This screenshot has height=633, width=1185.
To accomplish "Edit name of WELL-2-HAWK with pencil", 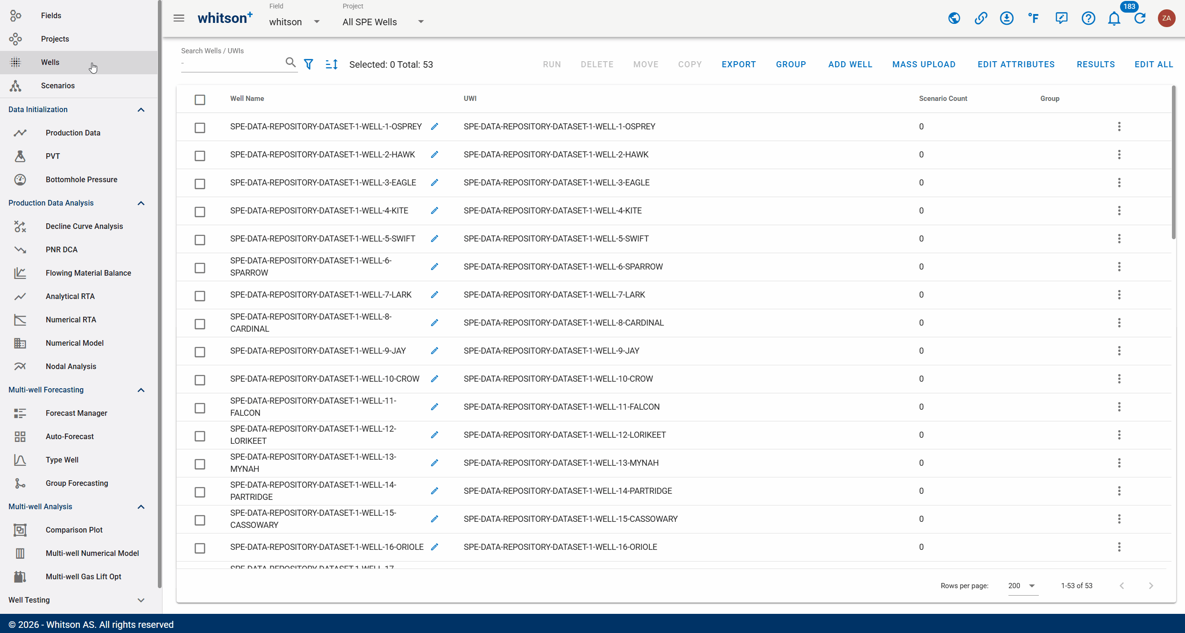I will [434, 155].
